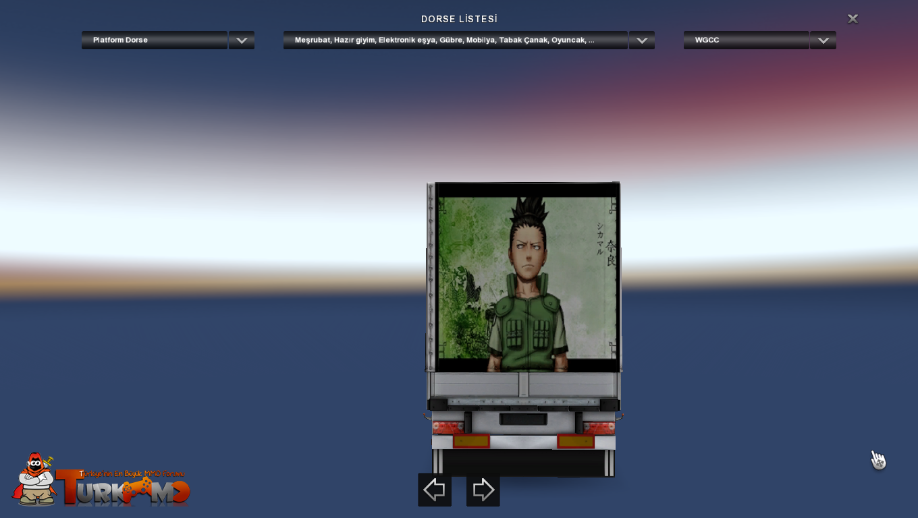This screenshot has height=518, width=918.
Task: Open the Platform Dorse trailer type field
Action: click(155, 40)
